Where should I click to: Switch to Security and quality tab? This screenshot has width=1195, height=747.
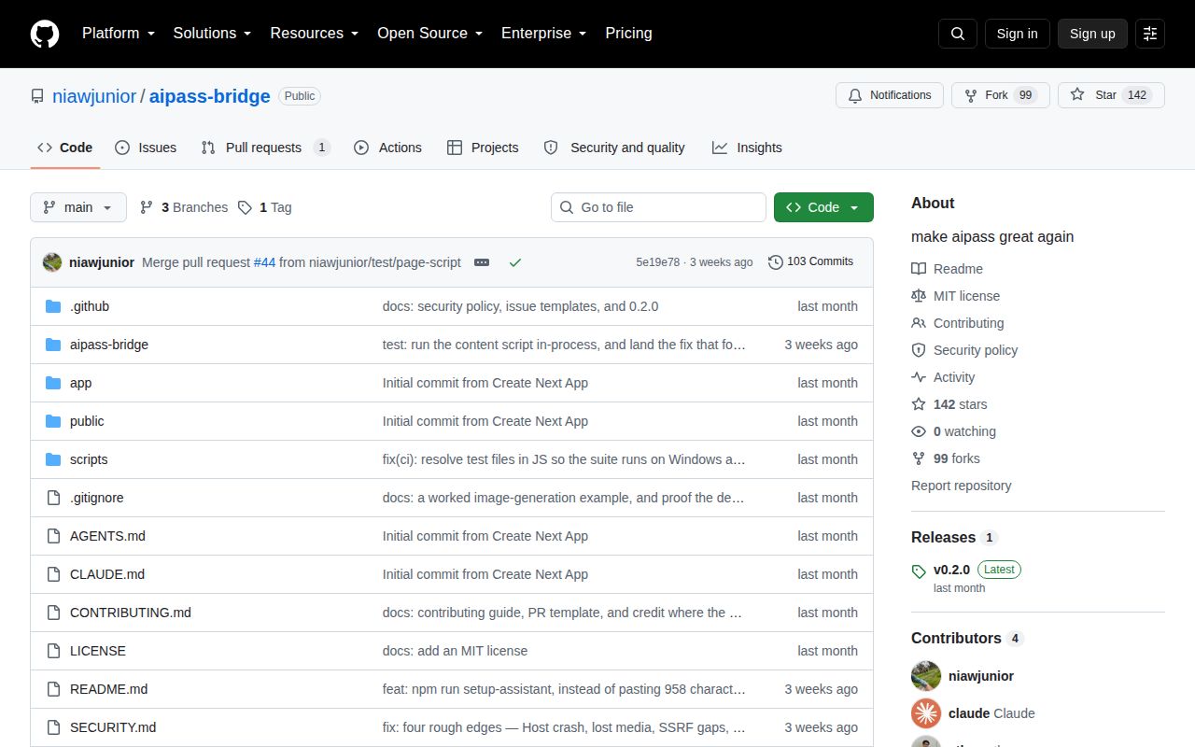614,148
